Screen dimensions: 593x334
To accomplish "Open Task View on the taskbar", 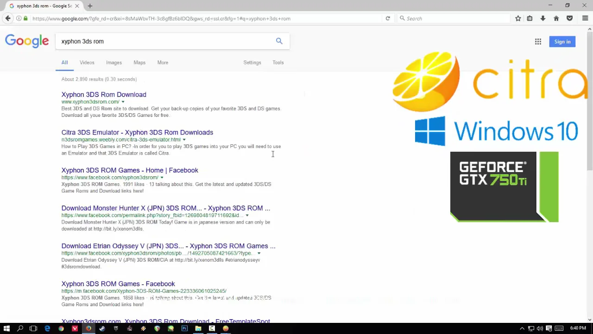I will tap(33, 328).
